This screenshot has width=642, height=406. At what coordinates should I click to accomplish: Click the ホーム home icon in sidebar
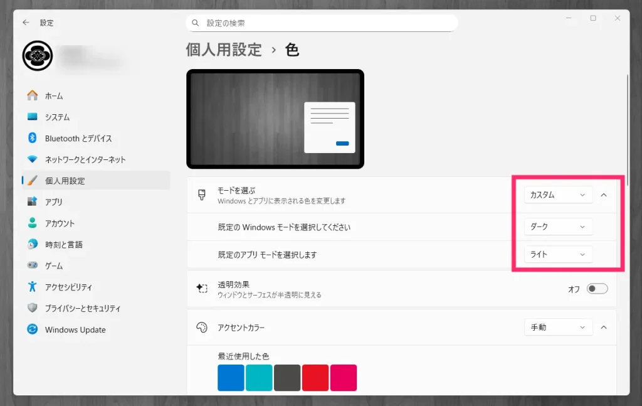(33, 96)
